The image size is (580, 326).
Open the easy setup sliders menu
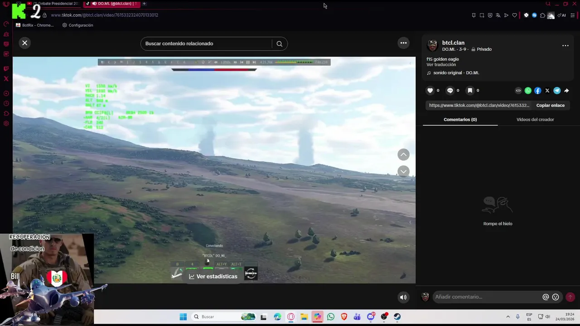click(573, 15)
